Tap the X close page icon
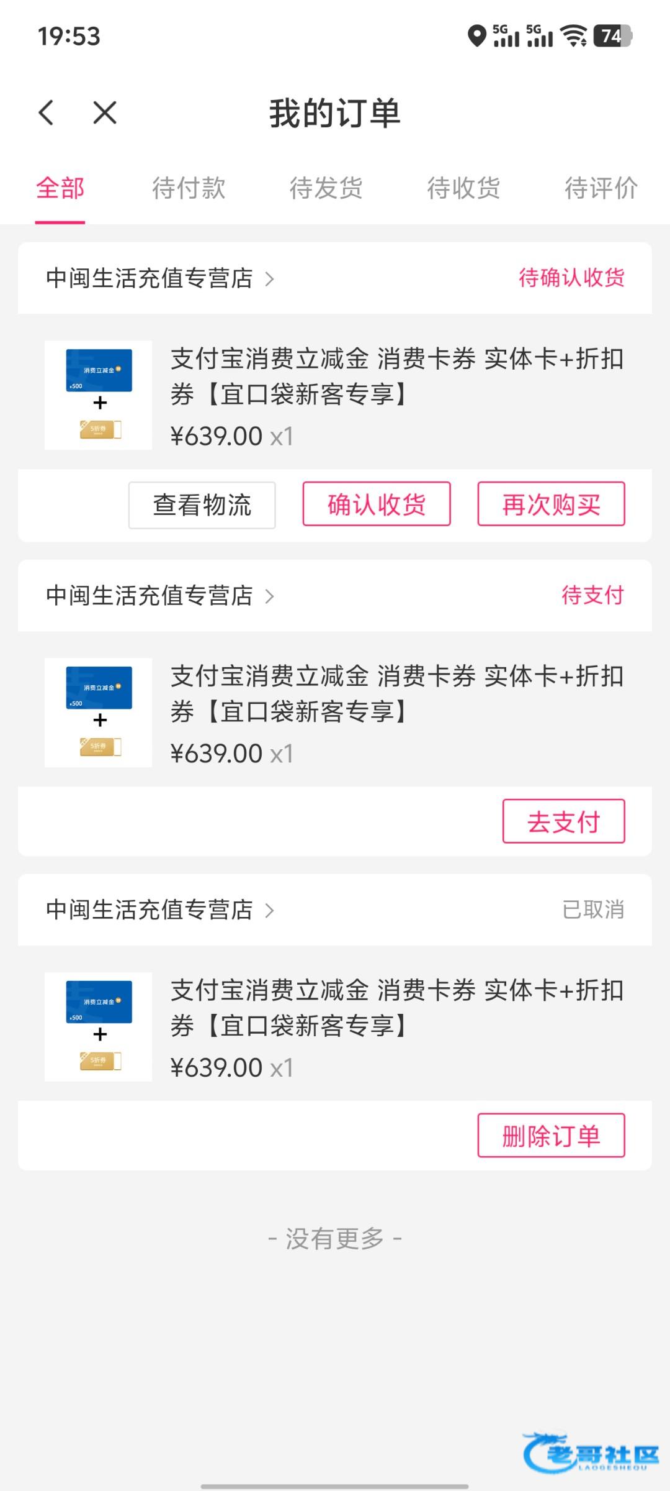The image size is (670, 1491). (x=105, y=113)
